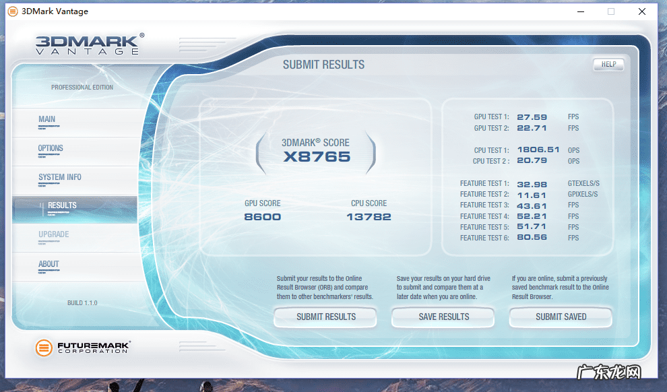Image resolution: width=667 pixels, height=392 pixels.
Task: Click the CPU score value 13782
Action: 369,217
